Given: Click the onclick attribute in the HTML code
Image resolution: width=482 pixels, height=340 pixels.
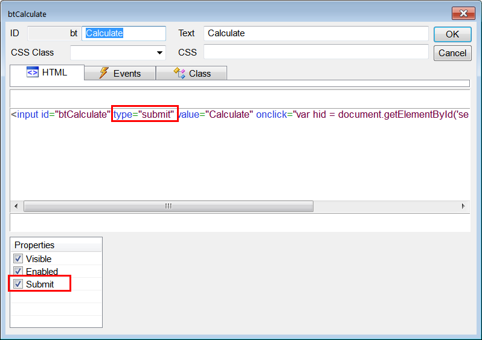Looking at the screenshot, I should point(362,114).
